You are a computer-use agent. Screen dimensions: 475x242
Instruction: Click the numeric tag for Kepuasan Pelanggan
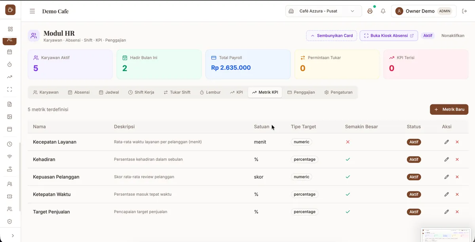pos(302,177)
